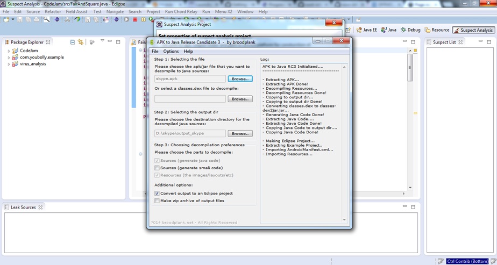Click the log line 'Importing Resources...'
497x265 pixels.
click(x=287, y=154)
